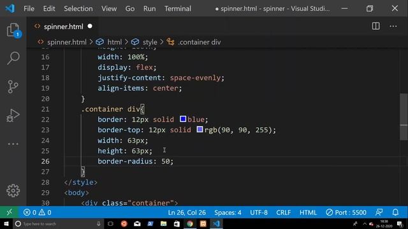Open notifications bell in status bar
Viewport: 408px width, 229px height.
click(x=395, y=212)
